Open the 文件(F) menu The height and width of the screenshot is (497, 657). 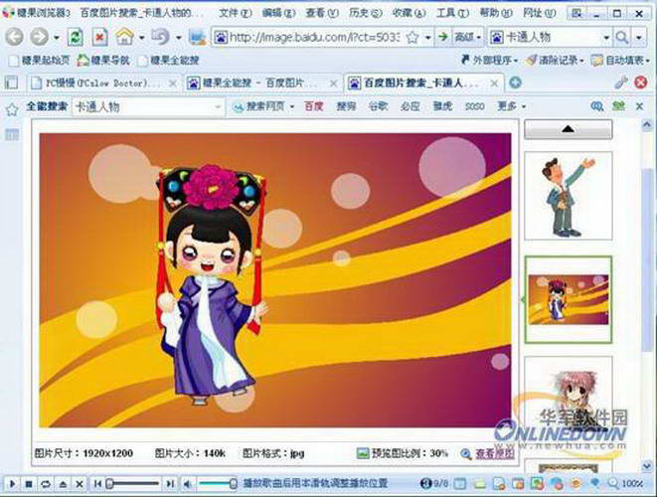235,13
